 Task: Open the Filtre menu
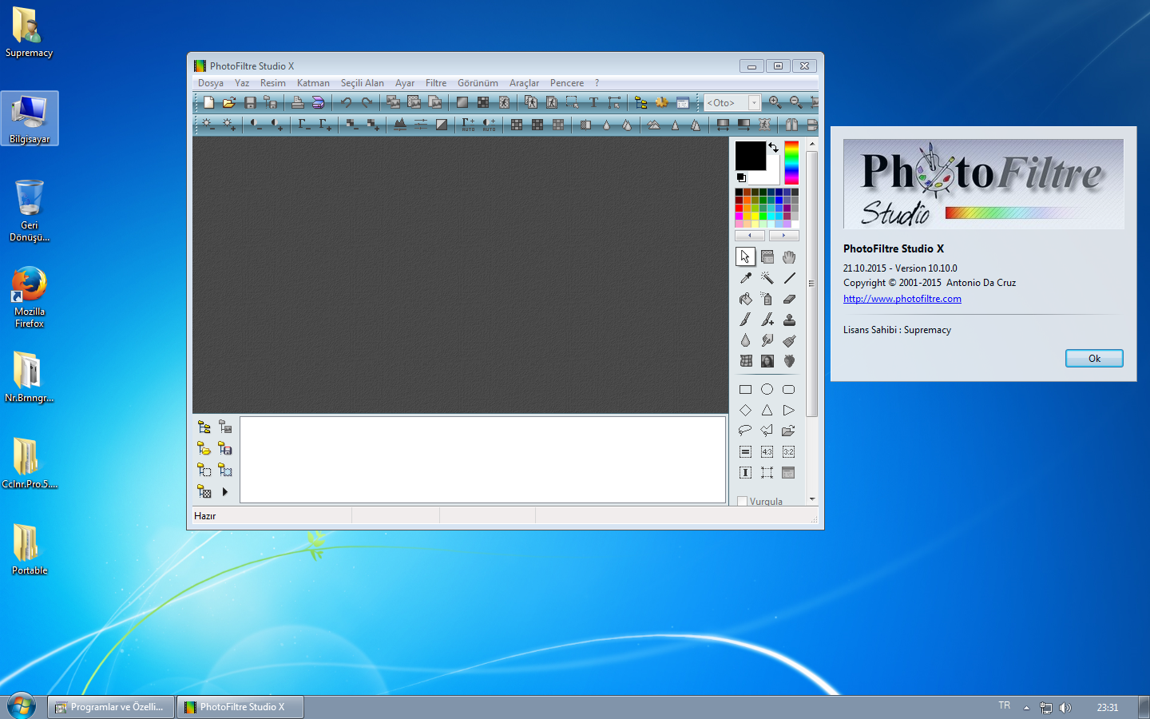pos(436,83)
